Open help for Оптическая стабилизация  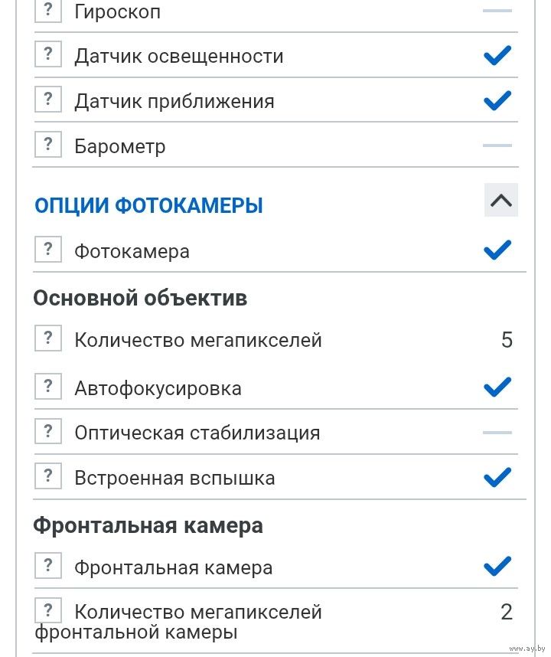48,431
